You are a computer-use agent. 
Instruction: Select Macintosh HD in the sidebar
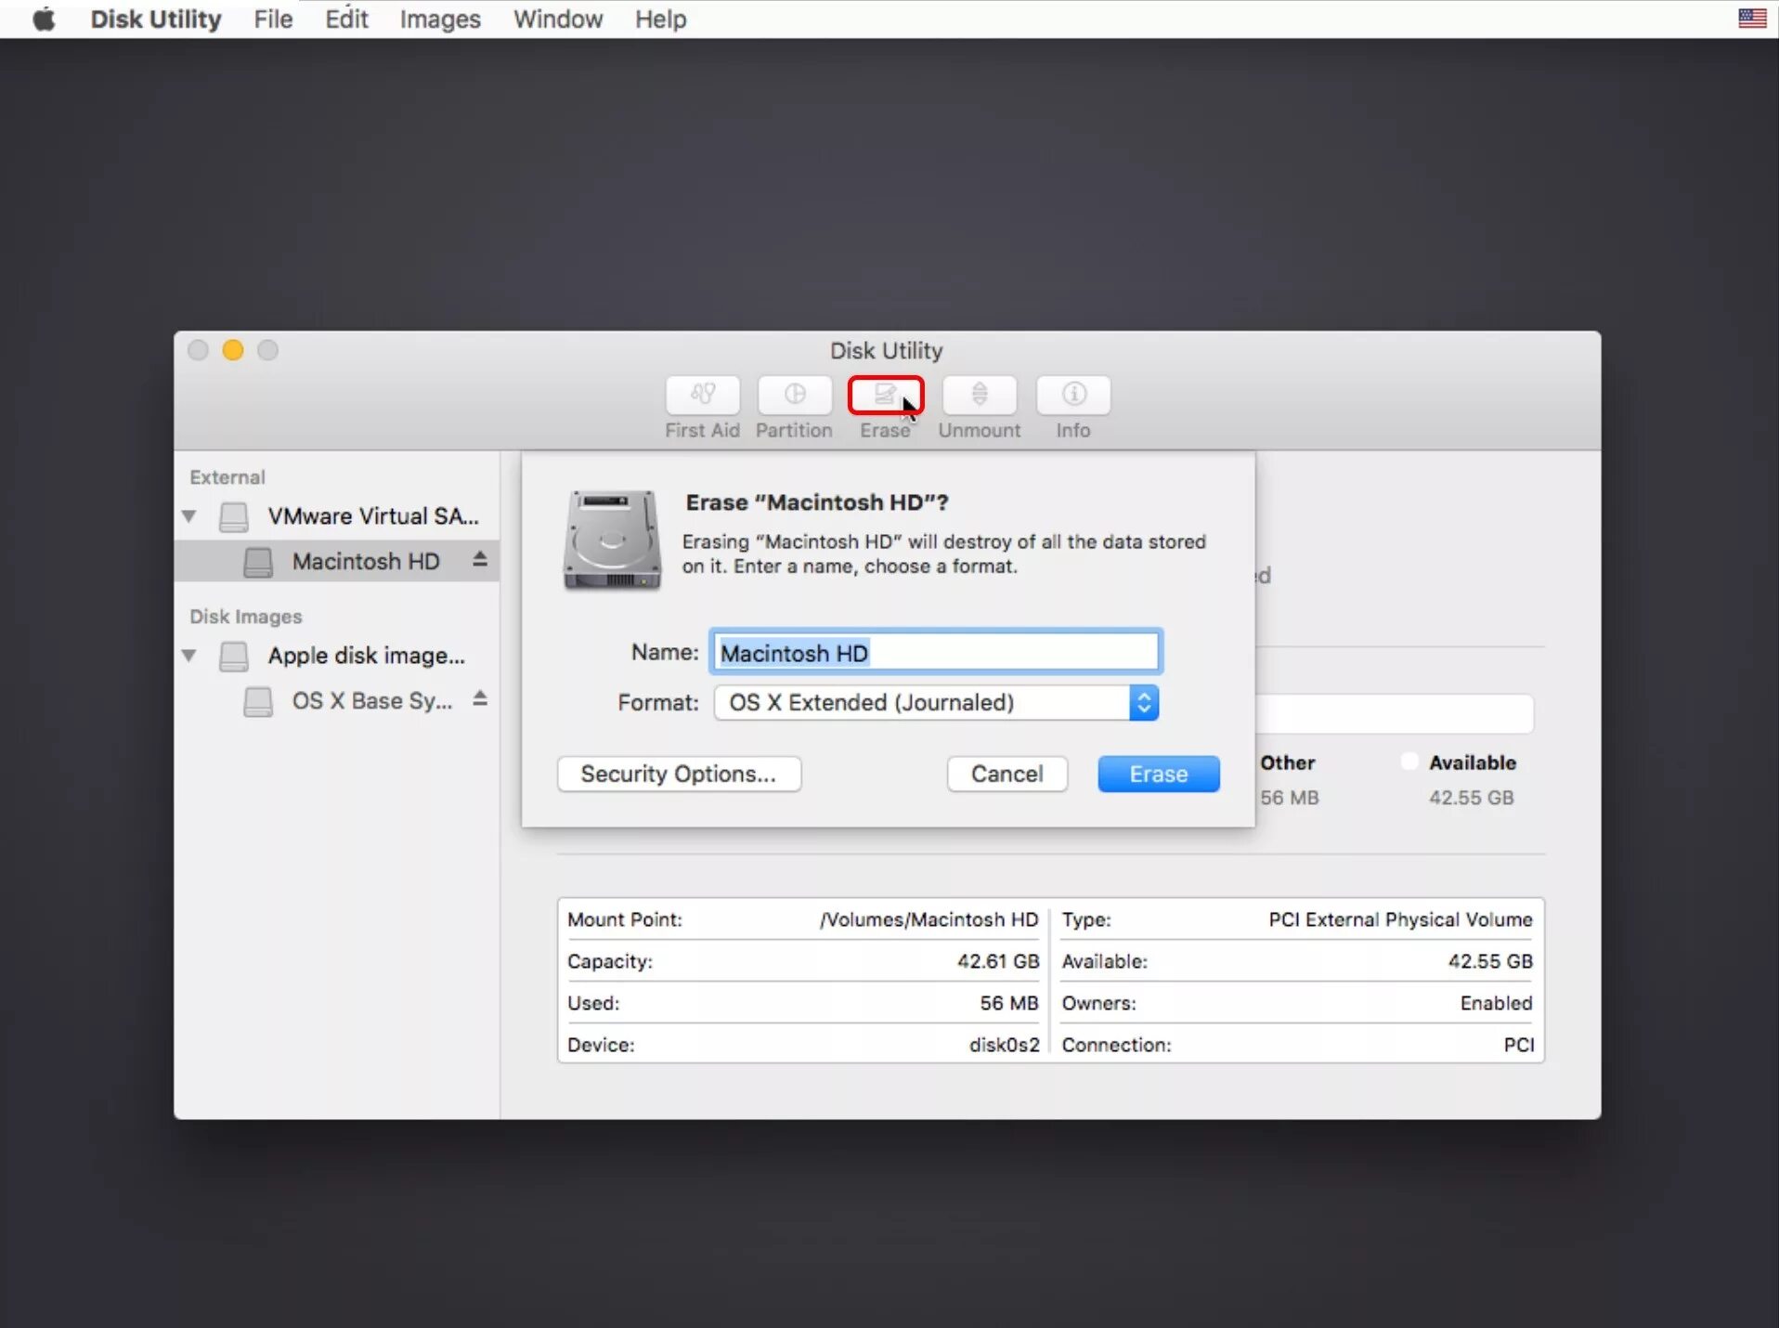tap(337, 561)
